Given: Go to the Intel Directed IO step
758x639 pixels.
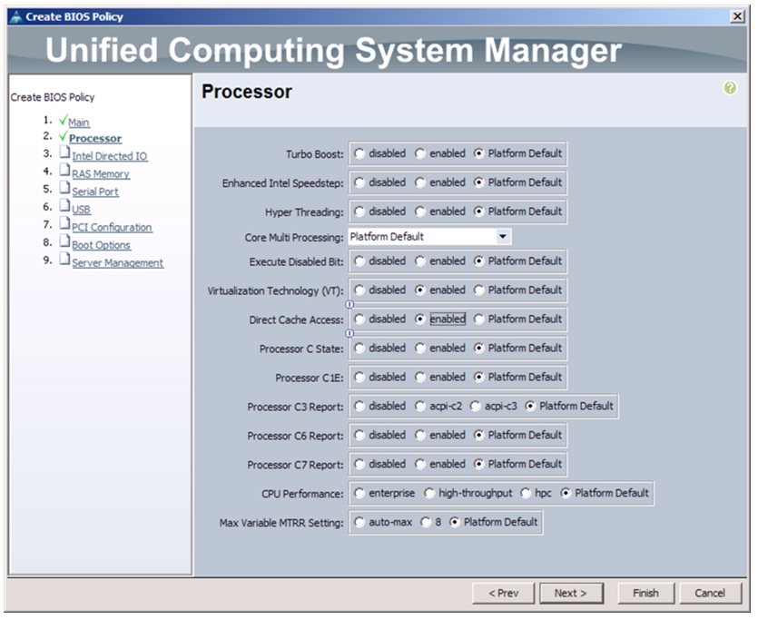Looking at the screenshot, I should tap(110, 156).
